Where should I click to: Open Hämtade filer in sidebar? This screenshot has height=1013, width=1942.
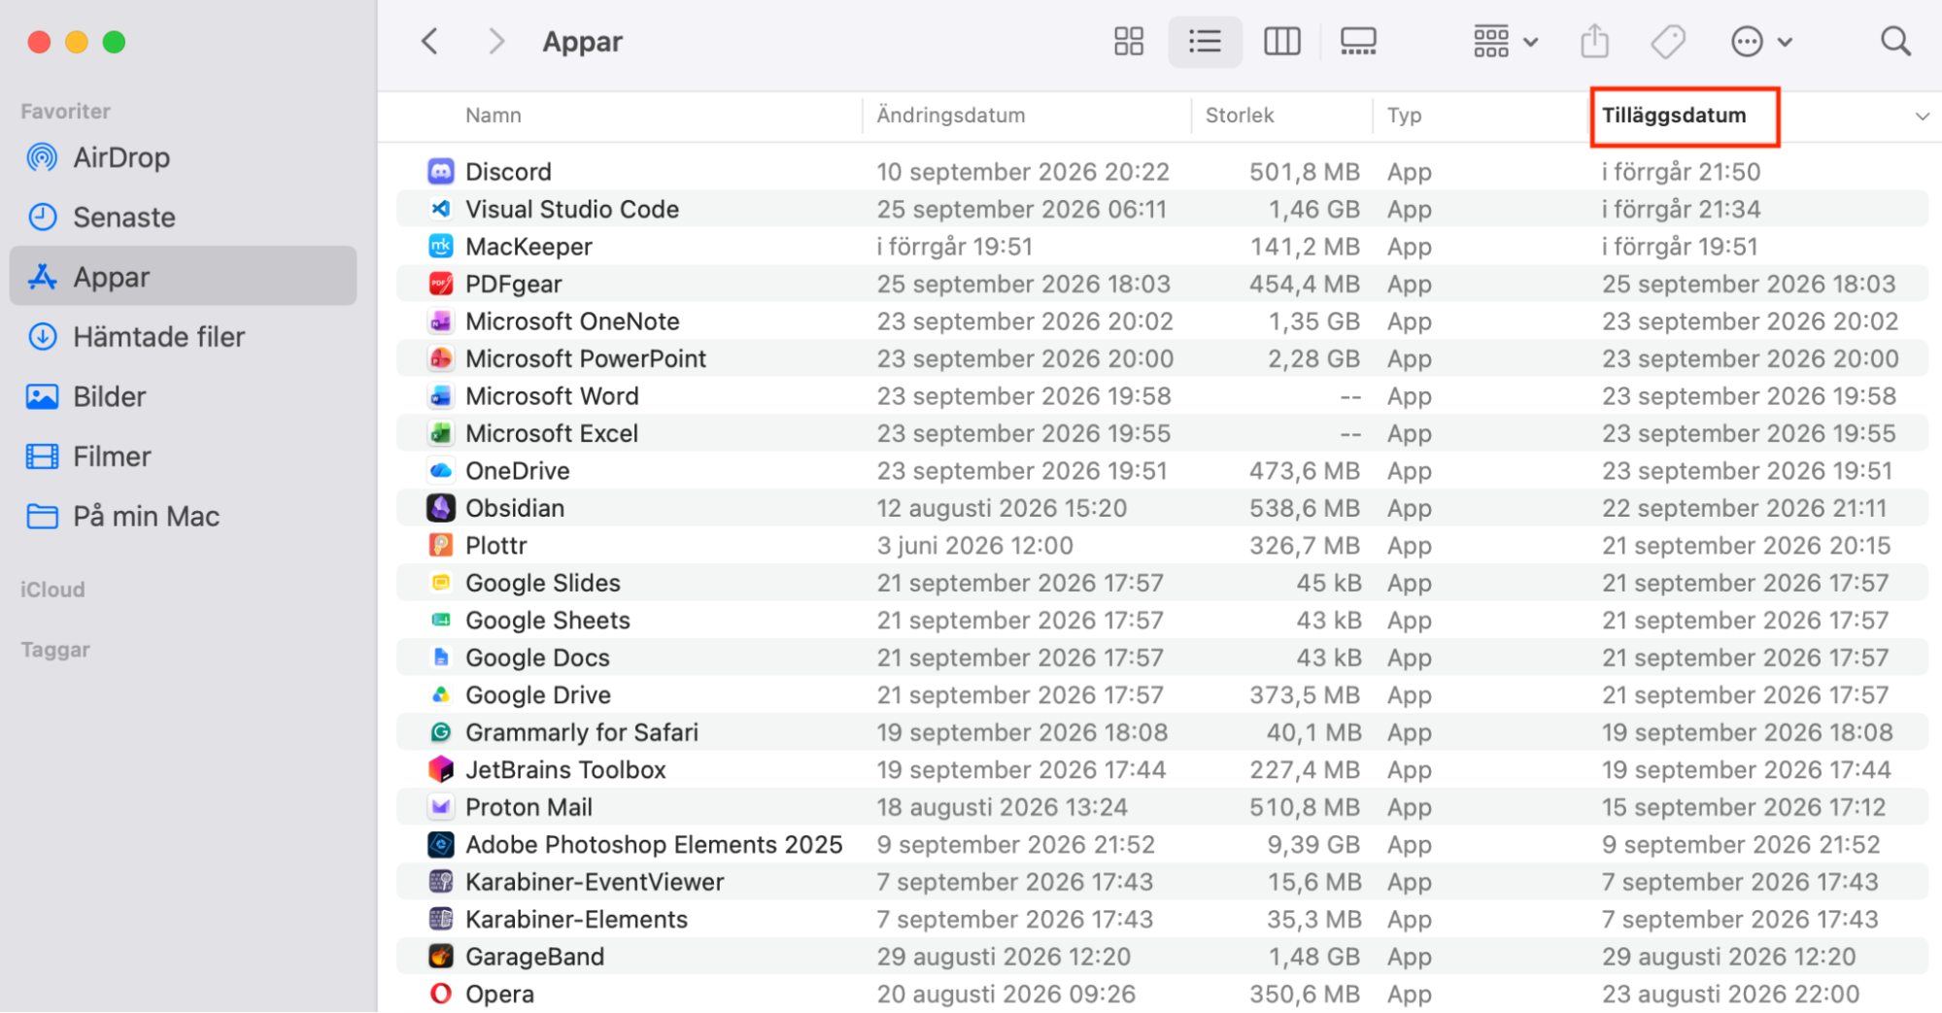point(183,337)
